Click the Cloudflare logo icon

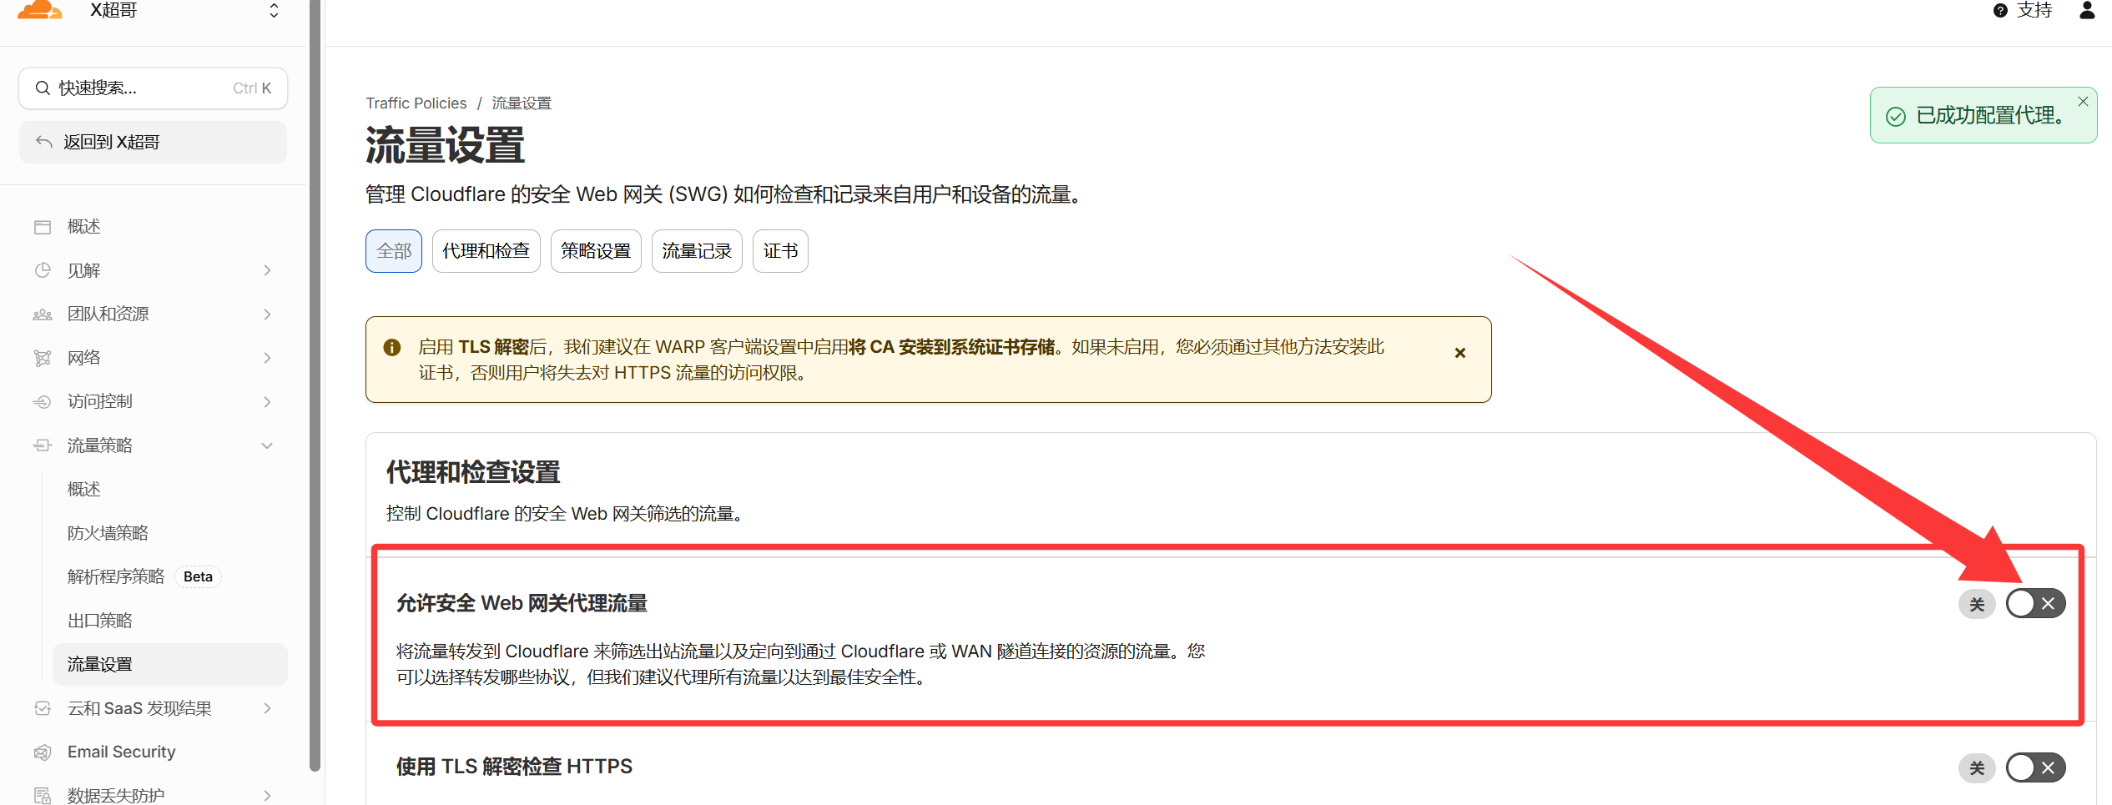[39, 10]
